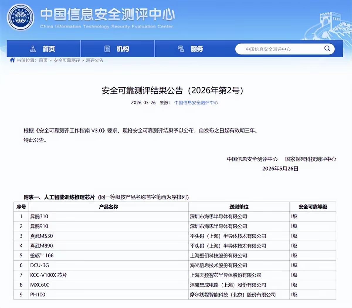Click the sitemap icon beside 首页
This screenshot has height=308, width=352.
pyautogui.click(x=33, y=49)
